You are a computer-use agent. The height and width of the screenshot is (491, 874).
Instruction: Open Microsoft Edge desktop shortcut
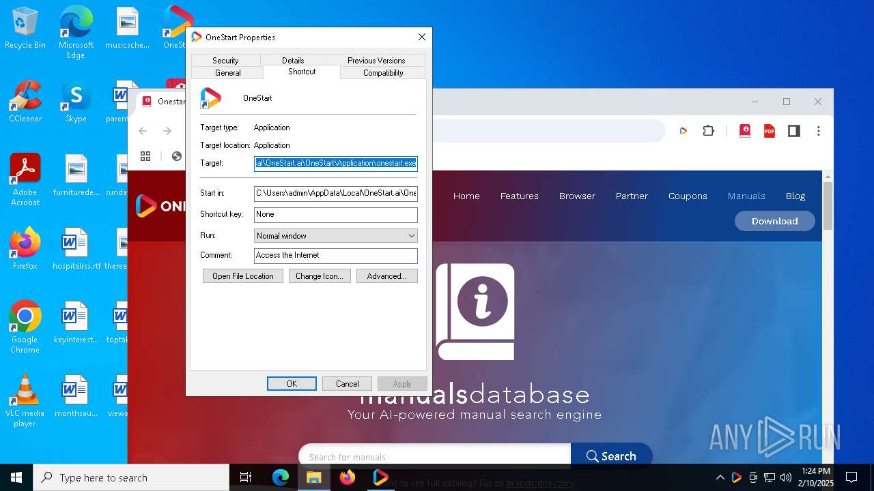tap(76, 33)
